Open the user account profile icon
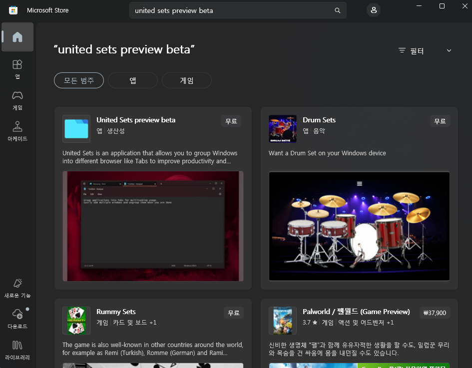Viewport: 472px width, 368px height. pos(374,10)
